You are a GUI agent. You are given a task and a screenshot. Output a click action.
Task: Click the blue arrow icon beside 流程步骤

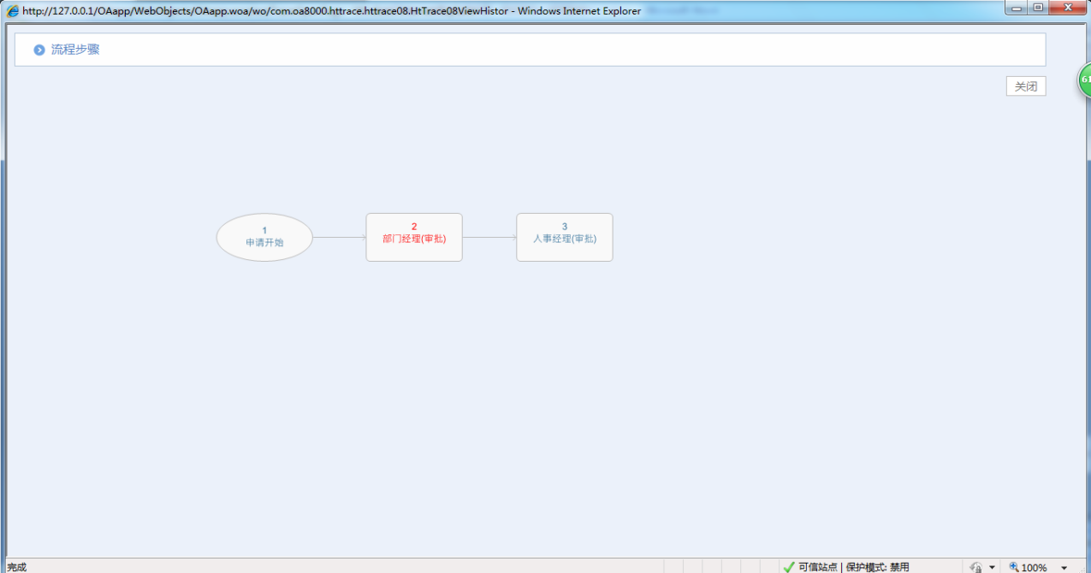[39, 50]
